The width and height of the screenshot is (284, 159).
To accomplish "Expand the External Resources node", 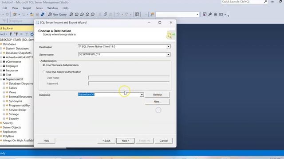I will (4, 97).
